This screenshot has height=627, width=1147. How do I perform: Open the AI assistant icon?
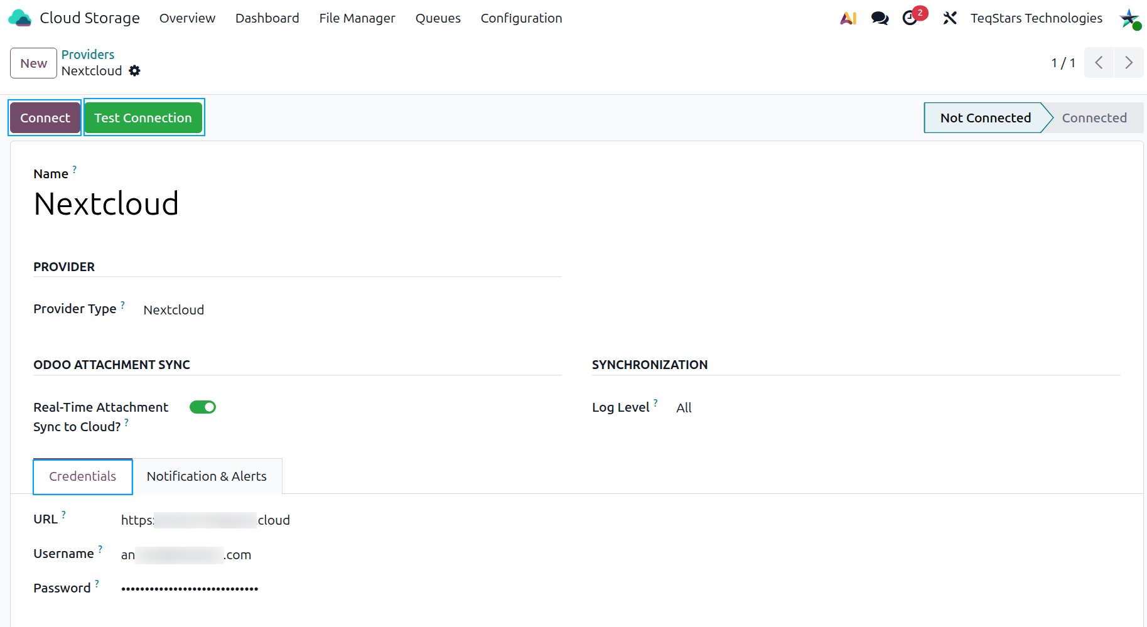click(x=848, y=18)
